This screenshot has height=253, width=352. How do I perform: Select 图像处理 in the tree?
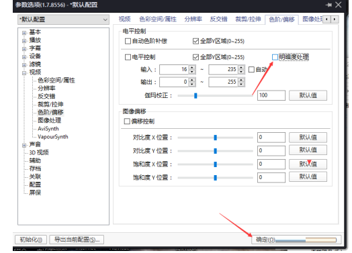50,120
